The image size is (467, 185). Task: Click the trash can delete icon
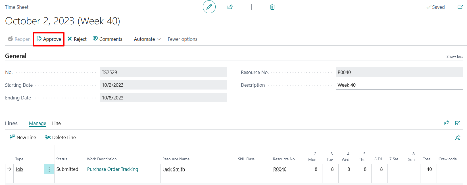click(x=272, y=7)
